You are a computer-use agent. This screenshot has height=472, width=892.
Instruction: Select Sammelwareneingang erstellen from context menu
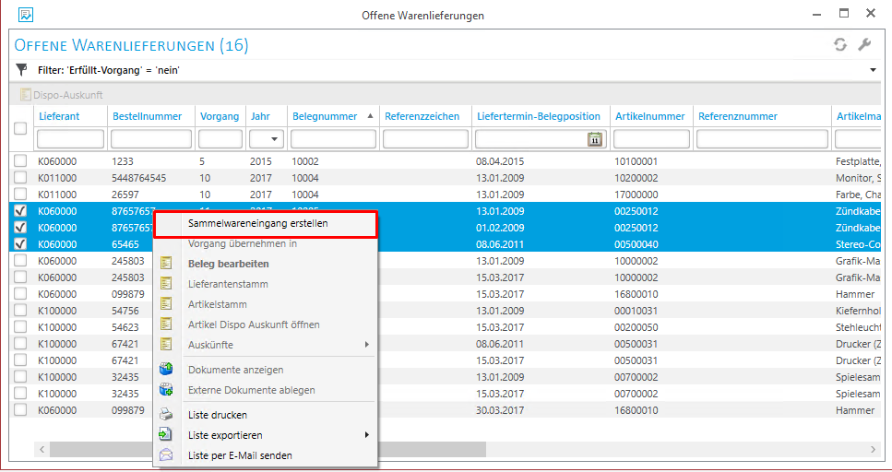265,223
